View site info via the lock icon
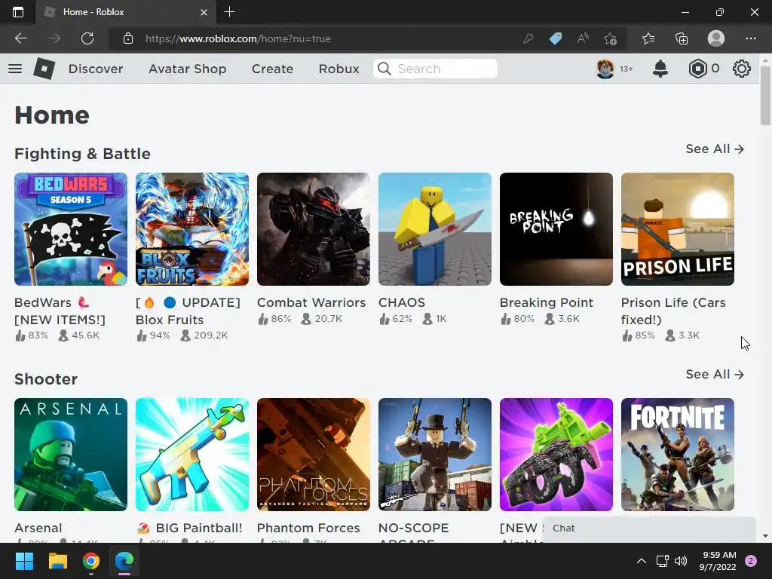This screenshot has width=772, height=579. pos(128,38)
